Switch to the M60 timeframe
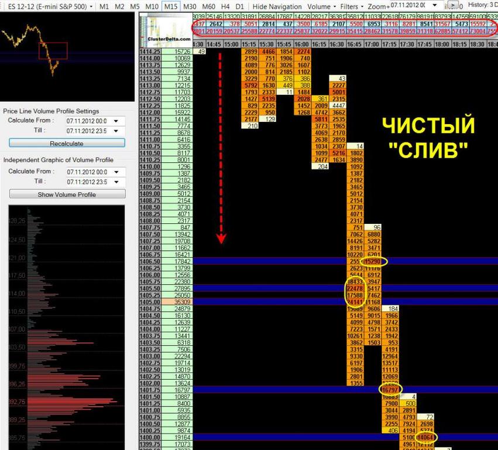Viewport: 498px width, 450px height. point(208,6)
